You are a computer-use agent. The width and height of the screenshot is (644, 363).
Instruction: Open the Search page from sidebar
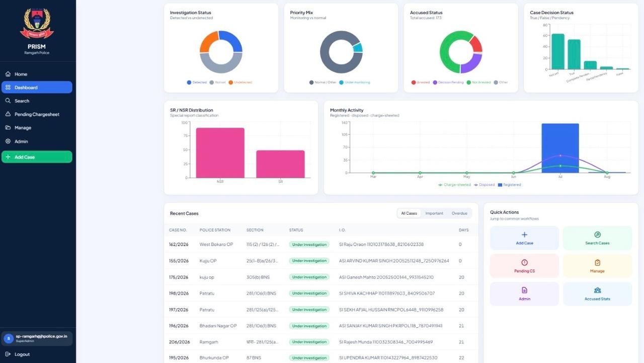click(x=37, y=101)
